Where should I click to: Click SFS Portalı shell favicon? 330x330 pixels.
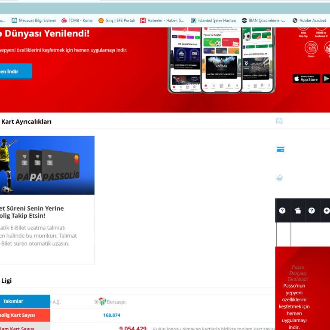pos(101,21)
